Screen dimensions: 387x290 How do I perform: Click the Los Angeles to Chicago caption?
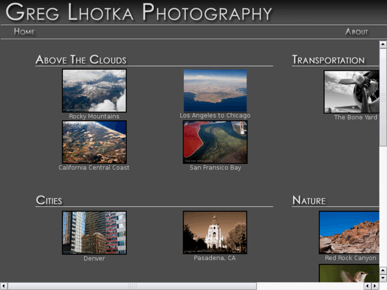click(215, 115)
